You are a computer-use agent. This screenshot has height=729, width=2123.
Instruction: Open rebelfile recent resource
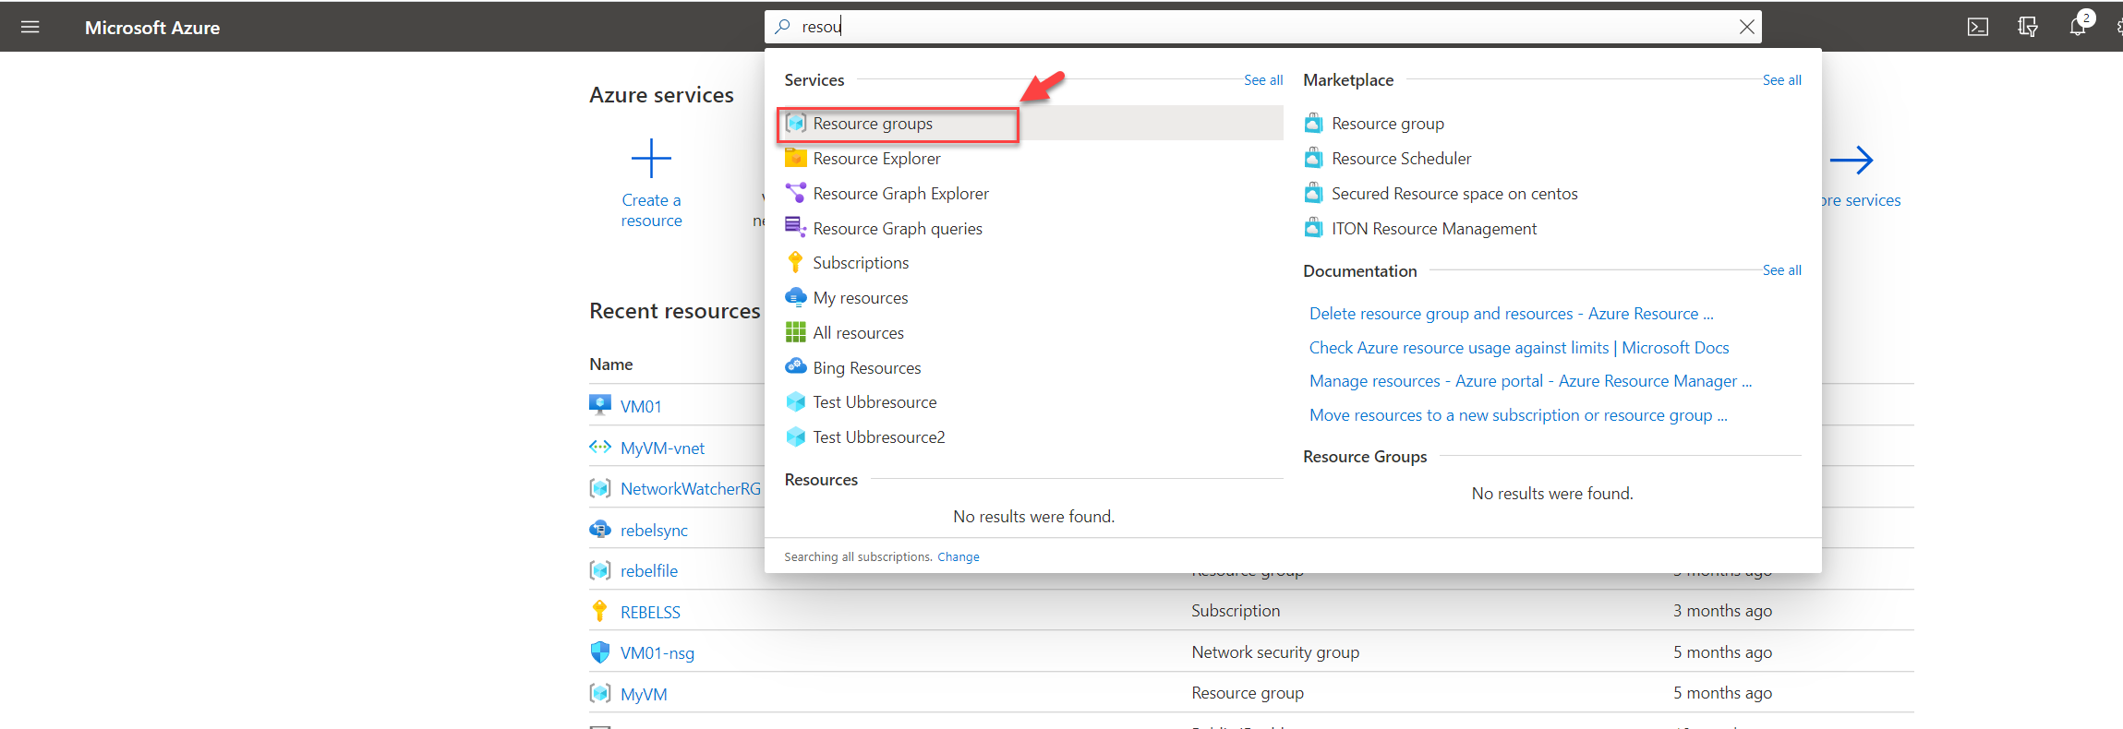click(649, 571)
